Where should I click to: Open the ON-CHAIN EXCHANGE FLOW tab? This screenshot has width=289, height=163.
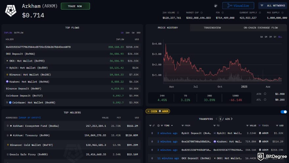261,28
